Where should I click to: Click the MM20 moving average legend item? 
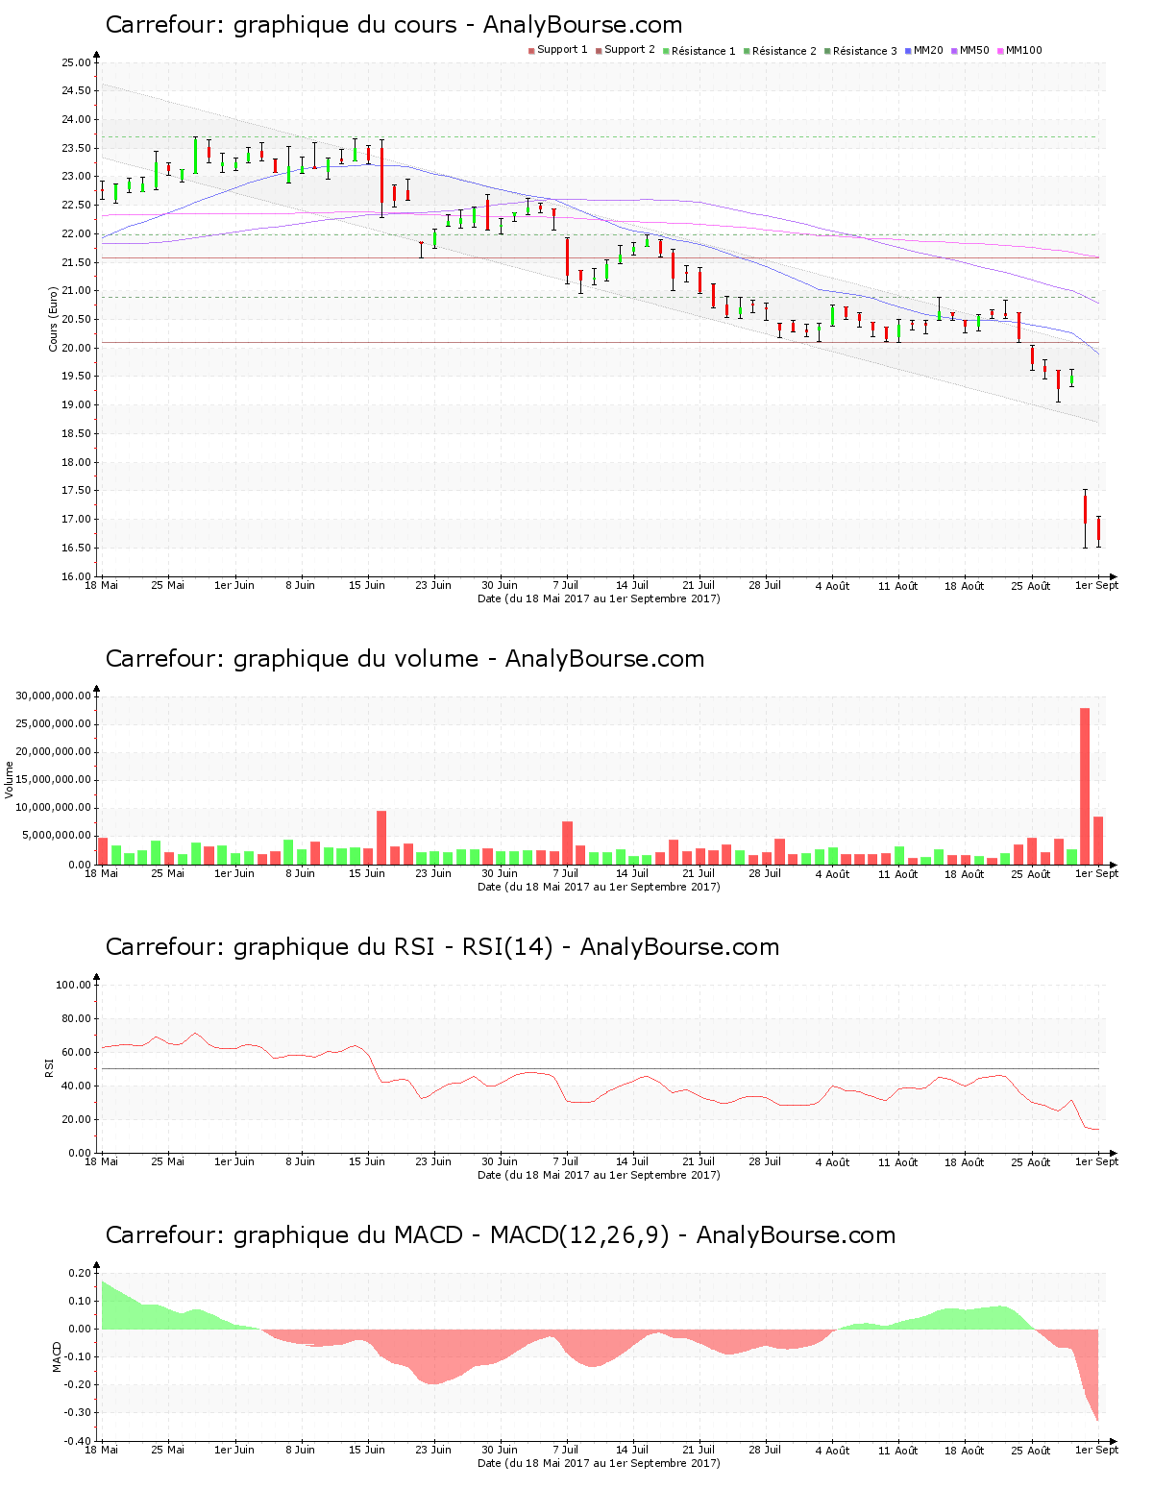tap(927, 51)
